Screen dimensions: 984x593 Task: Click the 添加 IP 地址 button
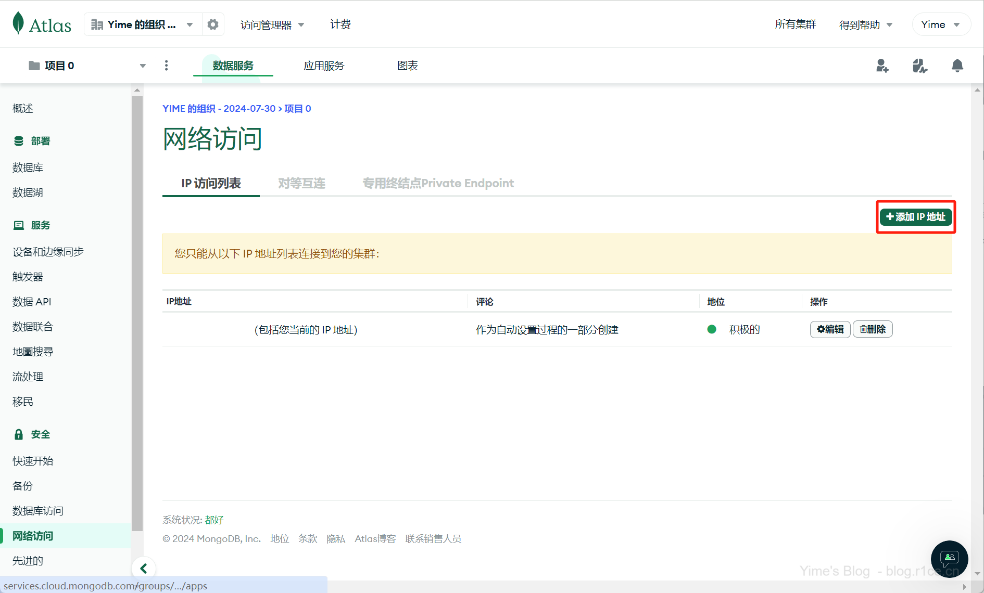pyautogui.click(x=916, y=217)
